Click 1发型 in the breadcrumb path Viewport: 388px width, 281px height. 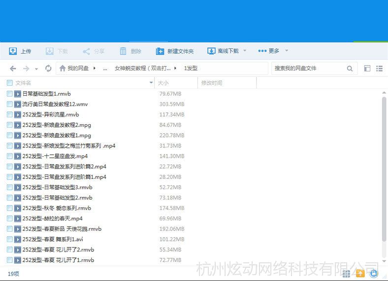coord(191,68)
